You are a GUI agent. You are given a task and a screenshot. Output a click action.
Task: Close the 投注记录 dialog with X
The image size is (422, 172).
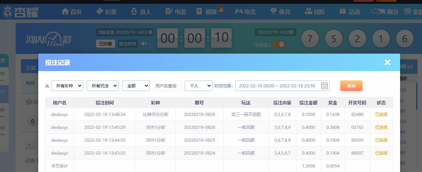click(387, 62)
